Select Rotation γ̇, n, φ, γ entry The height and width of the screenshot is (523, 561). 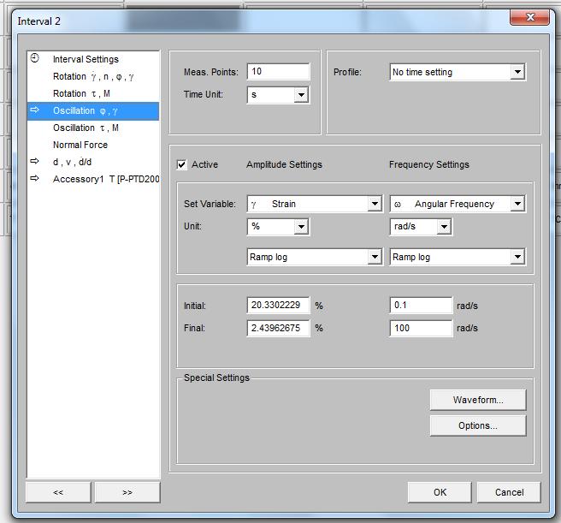tap(93, 76)
